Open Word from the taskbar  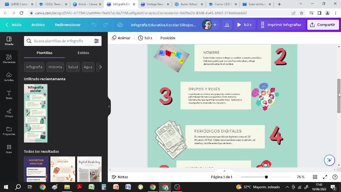coord(128,187)
